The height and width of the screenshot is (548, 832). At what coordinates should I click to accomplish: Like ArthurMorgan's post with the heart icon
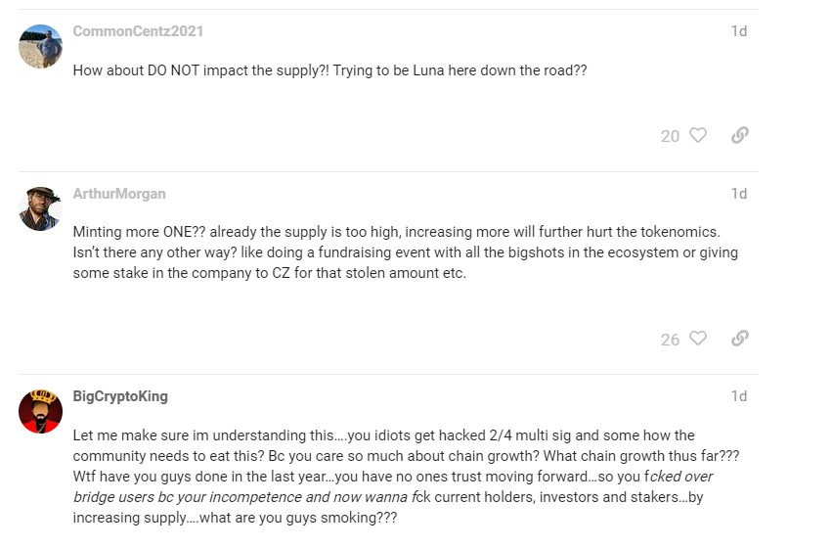pos(698,339)
